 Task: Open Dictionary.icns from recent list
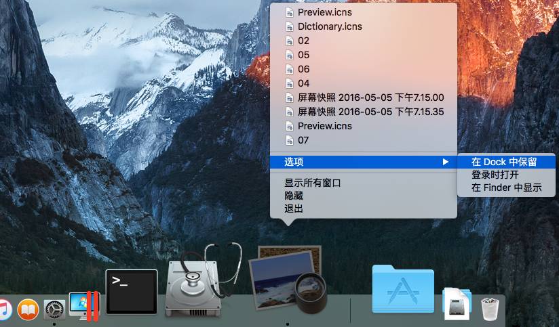click(330, 26)
